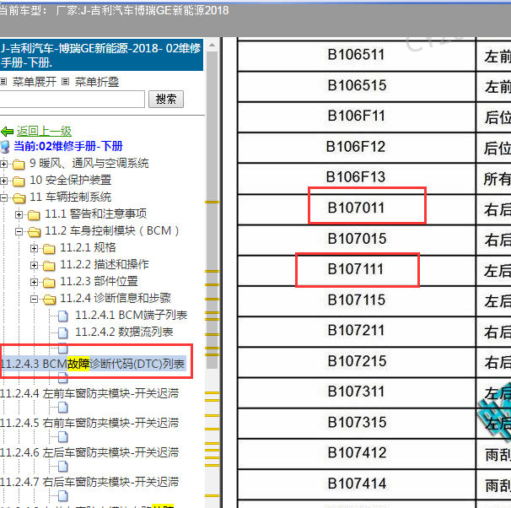Open 11.2.4.1 BCM端子列表 page
This screenshot has height=508, width=511.
click(x=131, y=316)
